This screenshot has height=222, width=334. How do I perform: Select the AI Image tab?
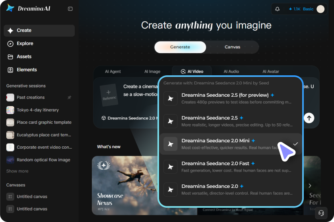point(152,72)
